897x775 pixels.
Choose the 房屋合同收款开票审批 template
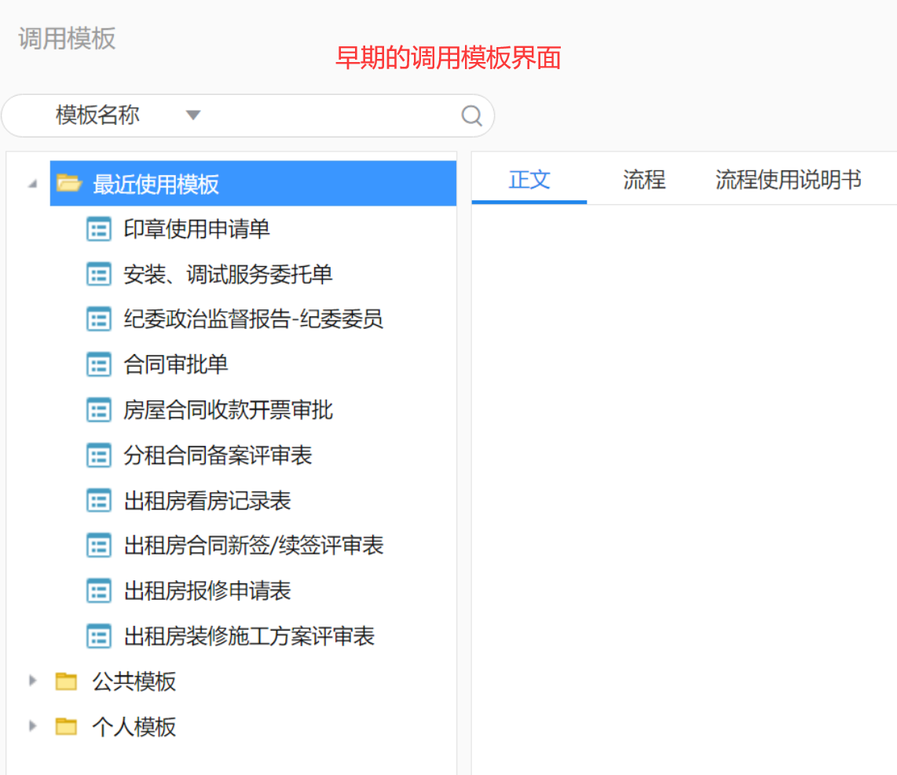click(228, 410)
